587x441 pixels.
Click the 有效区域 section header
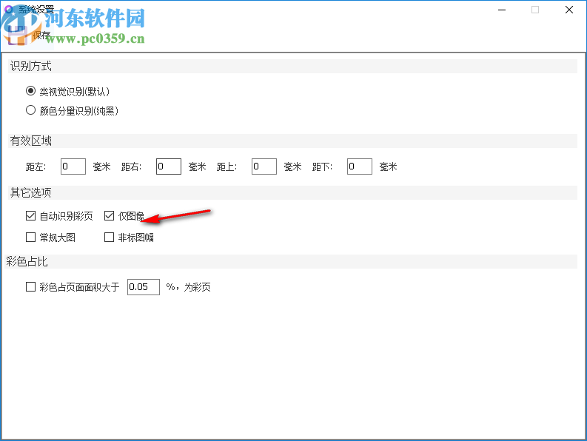pos(292,141)
